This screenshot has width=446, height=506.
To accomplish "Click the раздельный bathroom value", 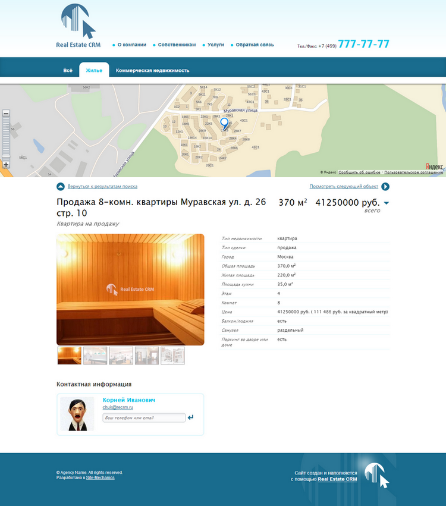I will point(290,330).
